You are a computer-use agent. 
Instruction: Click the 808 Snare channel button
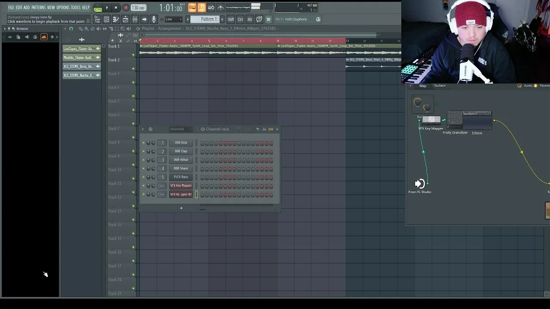click(181, 169)
